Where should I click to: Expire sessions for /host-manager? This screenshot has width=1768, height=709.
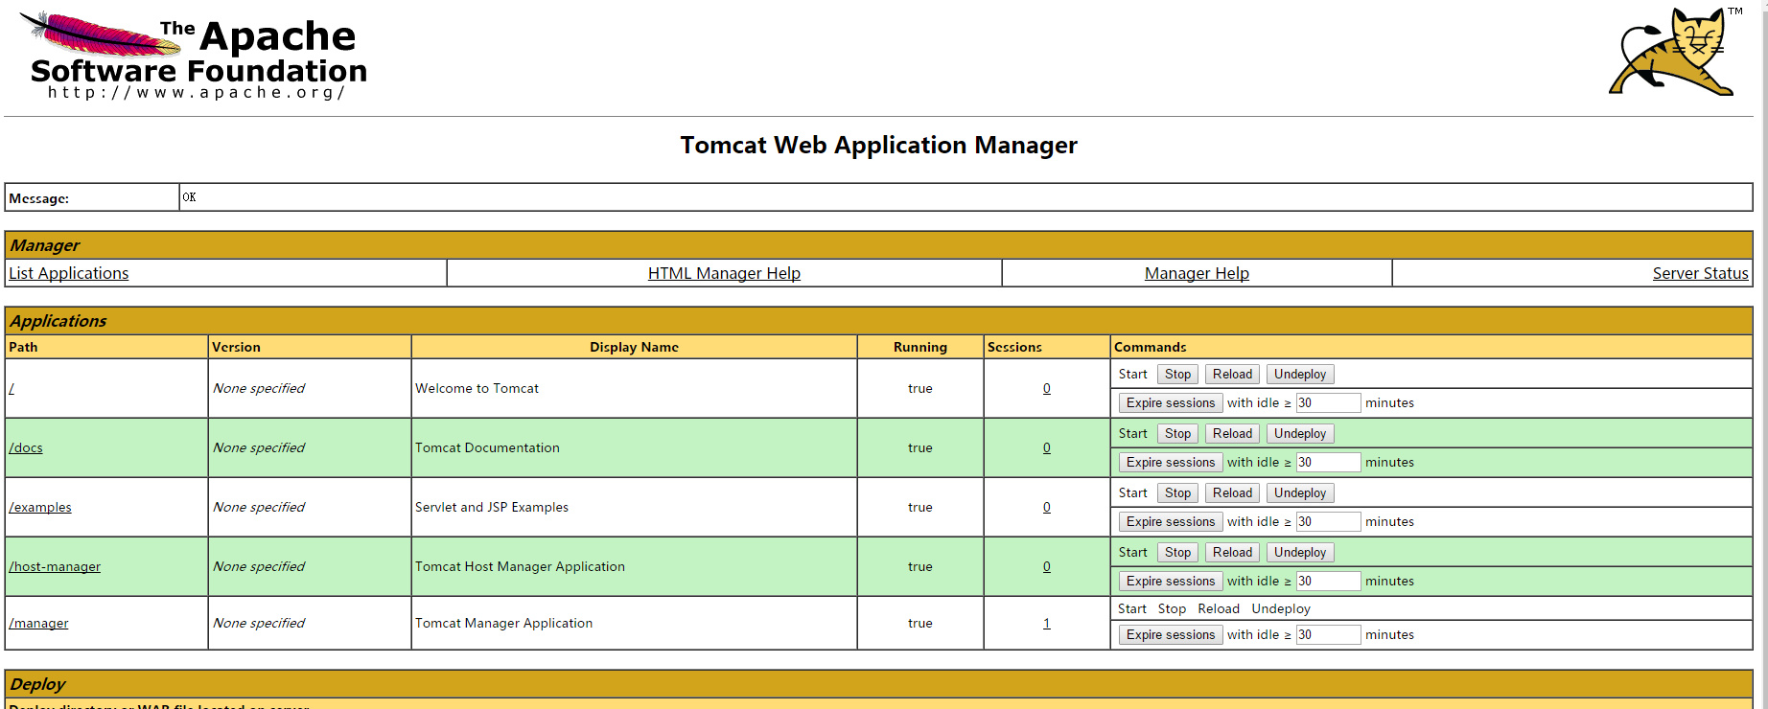point(1171,582)
